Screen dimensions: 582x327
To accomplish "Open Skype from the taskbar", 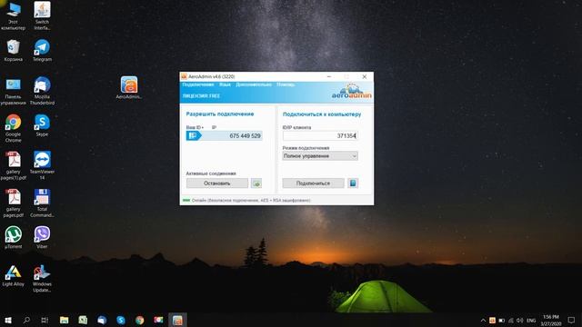I will [x=121, y=320].
